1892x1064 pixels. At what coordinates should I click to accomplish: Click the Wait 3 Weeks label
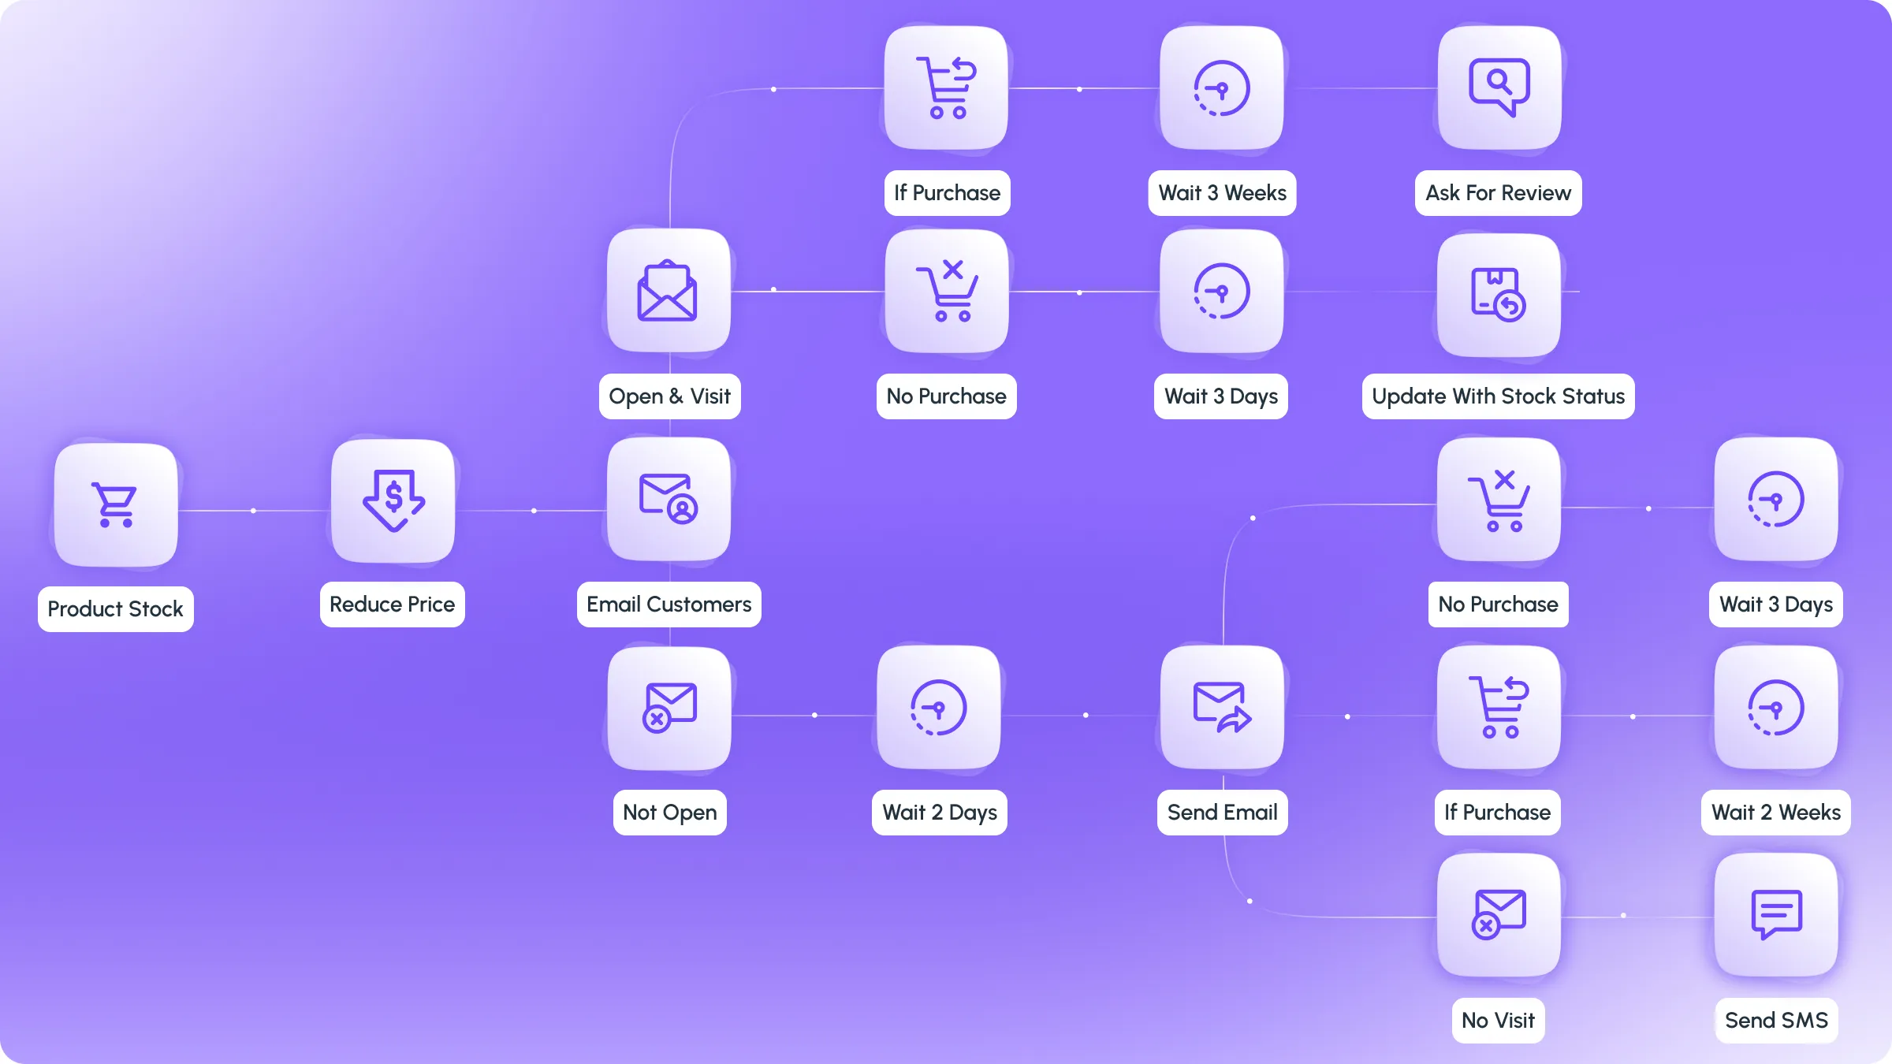(x=1222, y=192)
